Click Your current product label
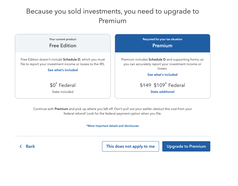This screenshot has width=238, height=186. pos(63,39)
